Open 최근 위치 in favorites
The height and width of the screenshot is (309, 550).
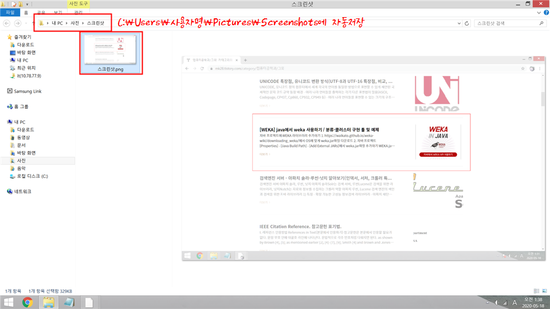pos(23,68)
